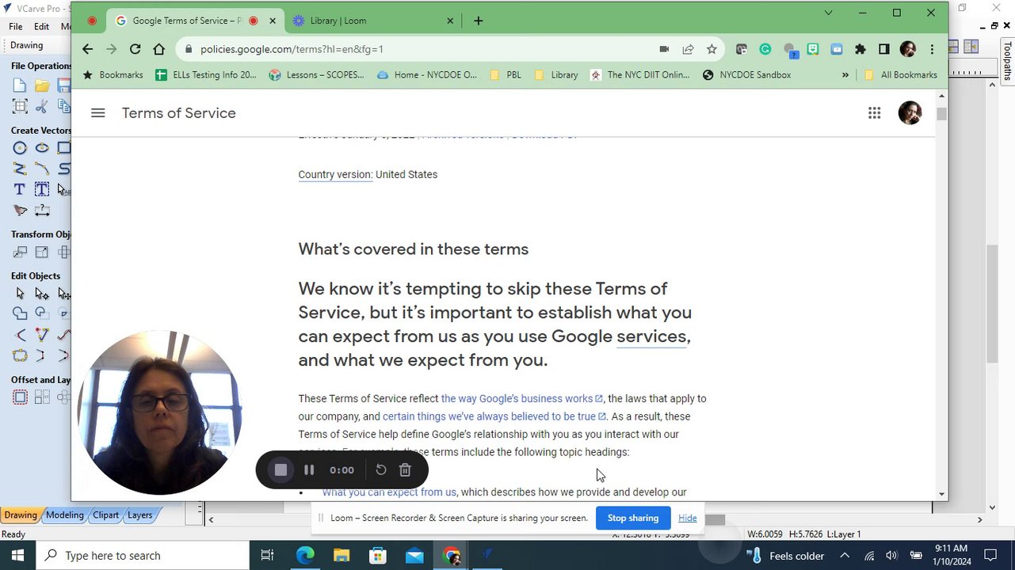This screenshot has width=1015, height=570.
Task: Open Terms of Service hamburger menu
Action: tap(97, 113)
